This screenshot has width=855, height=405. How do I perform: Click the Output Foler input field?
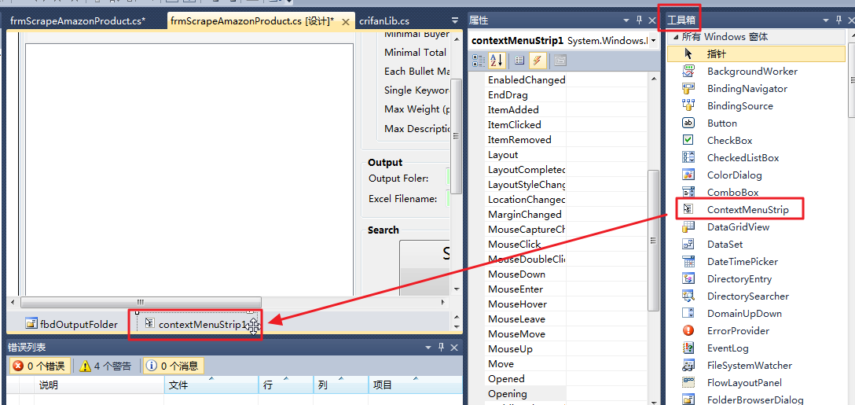pyautogui.click(x=449, y=178)
